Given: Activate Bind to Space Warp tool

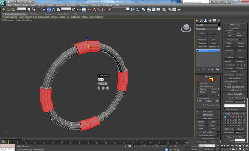Looking at the screenshot, I should (x=13, y=9).
